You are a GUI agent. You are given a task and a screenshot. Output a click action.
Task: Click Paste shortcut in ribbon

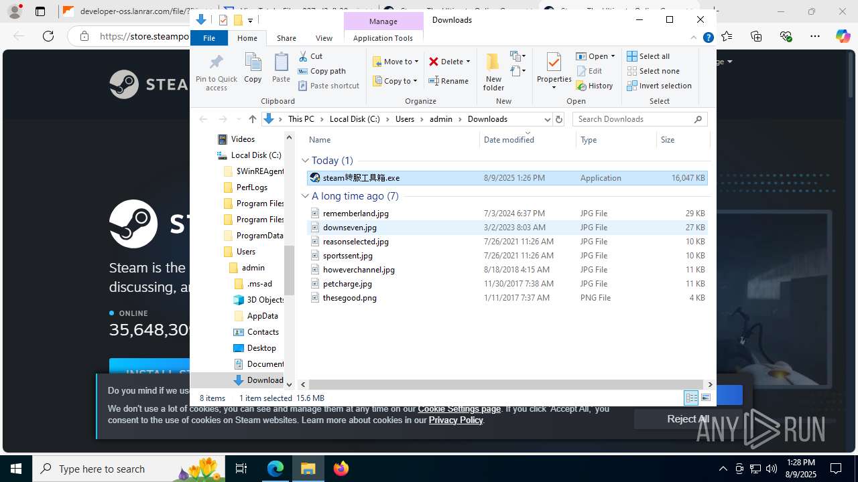(x=328, y=86)
